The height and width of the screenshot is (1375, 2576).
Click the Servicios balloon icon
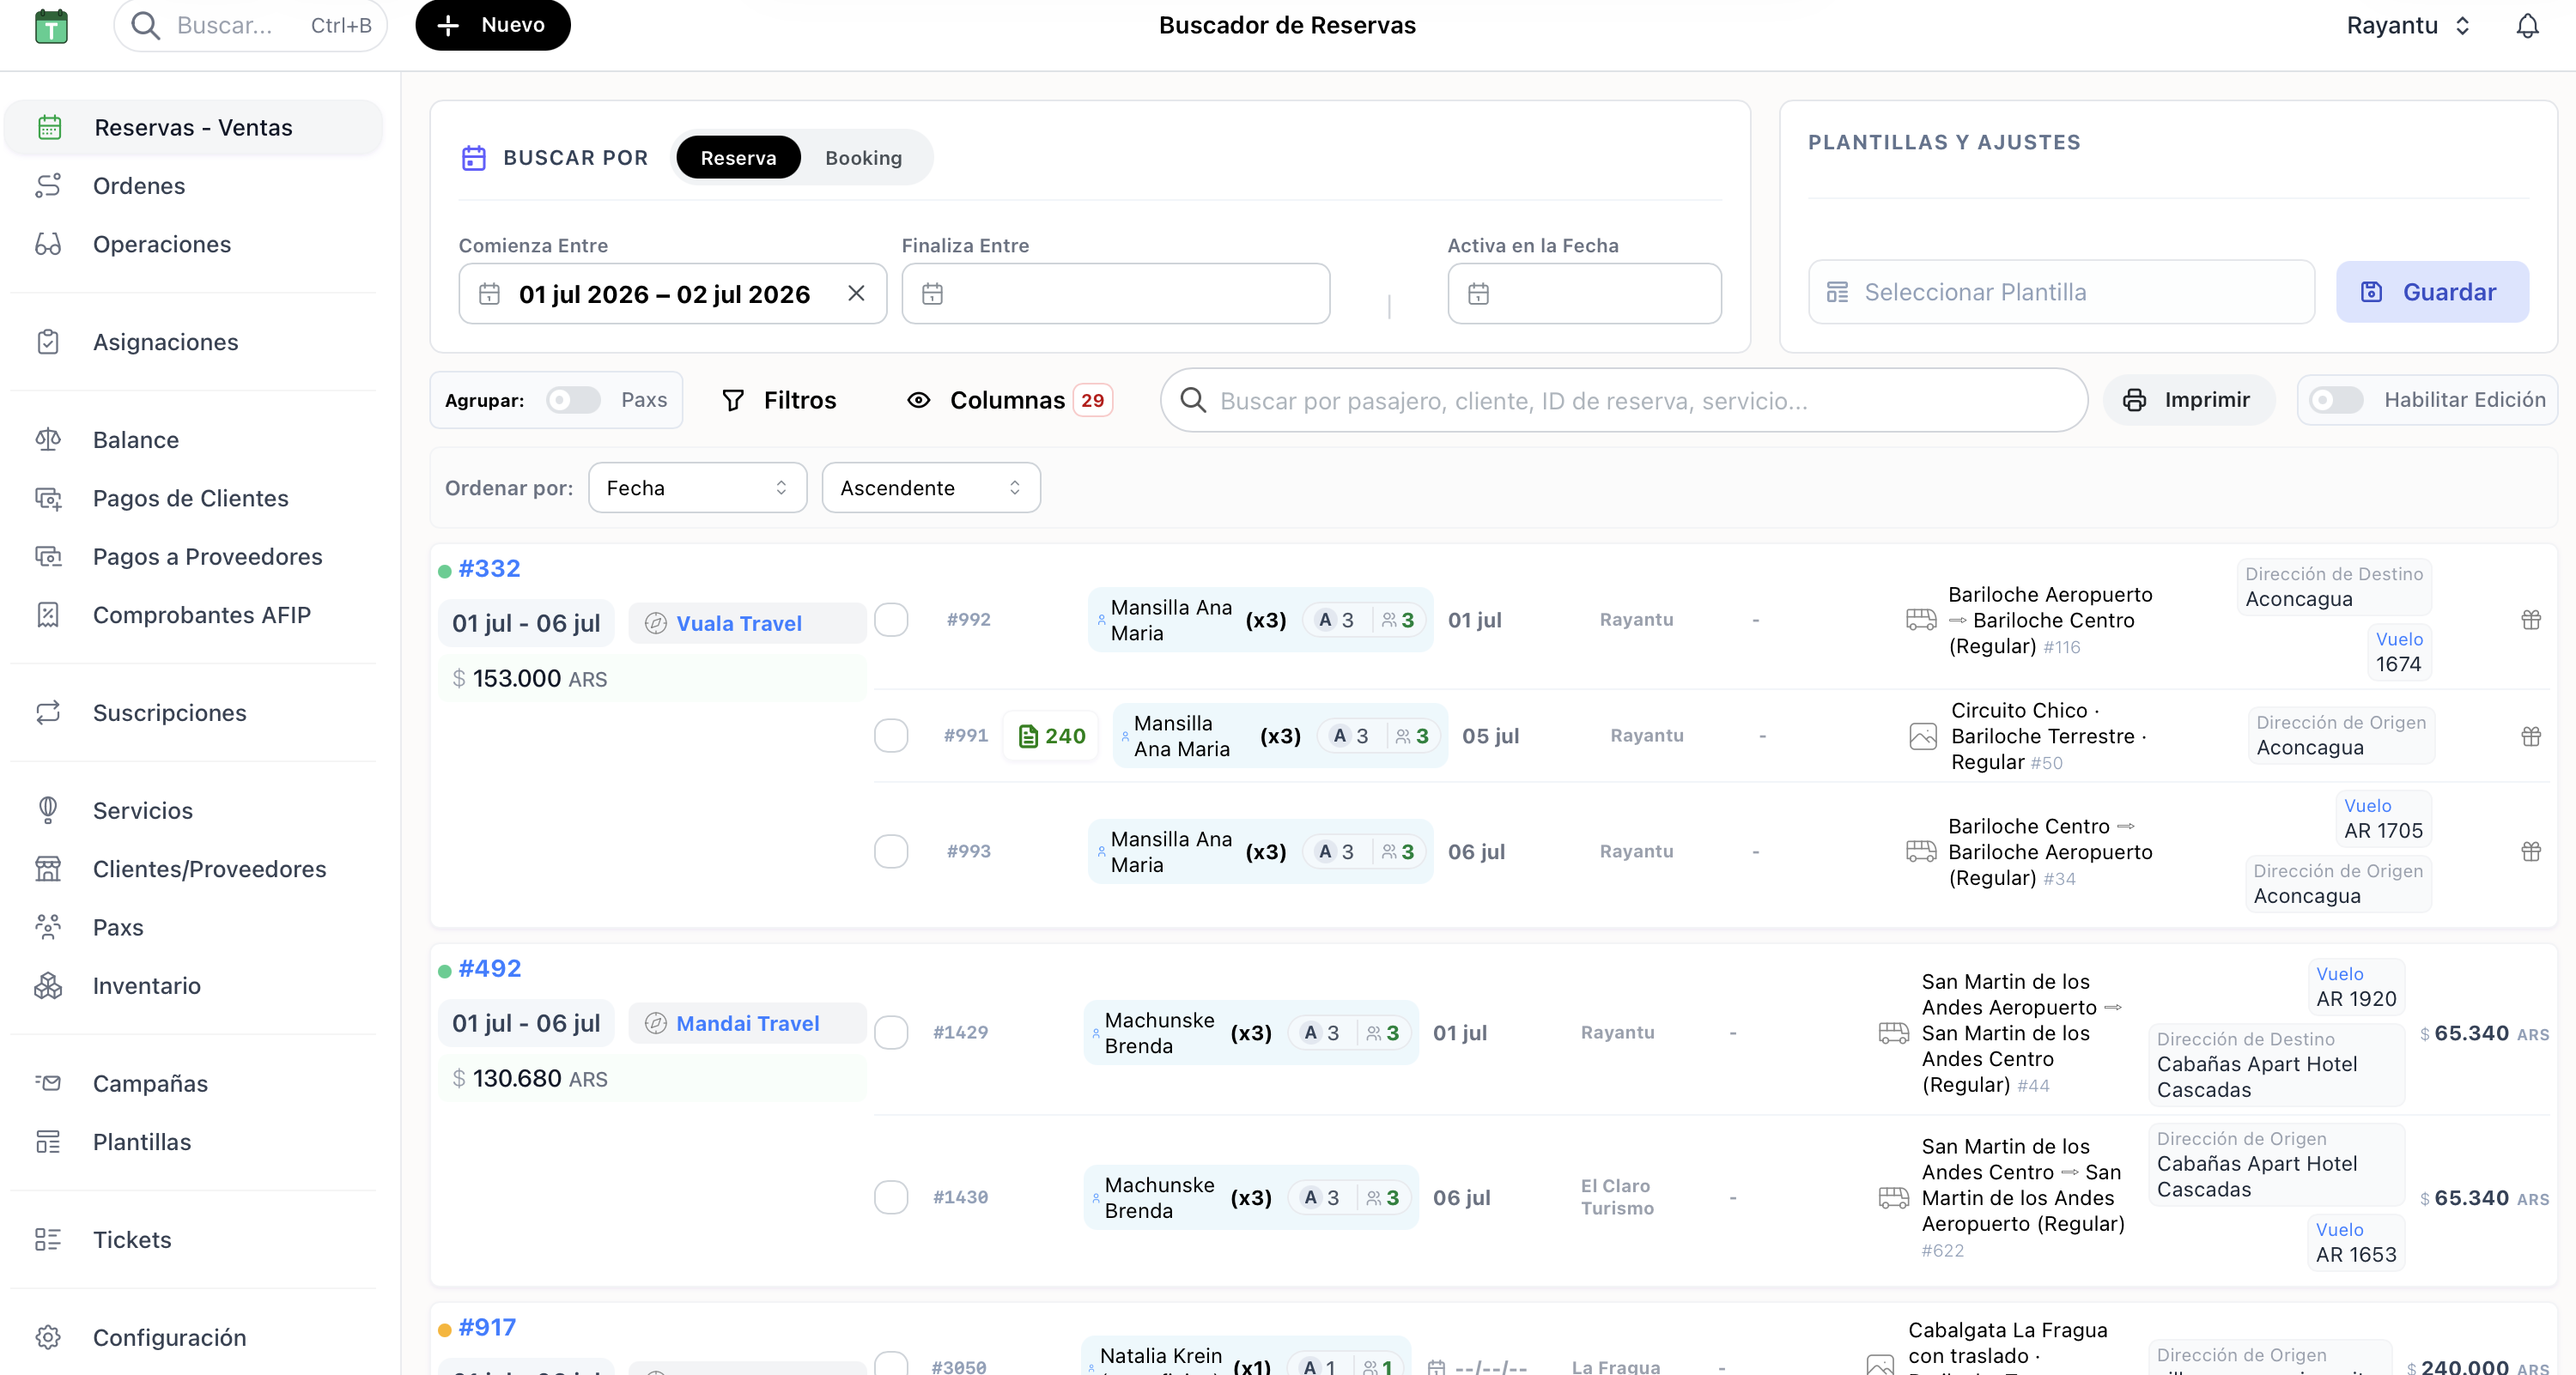pyautogui.click(x=48, y=810)
